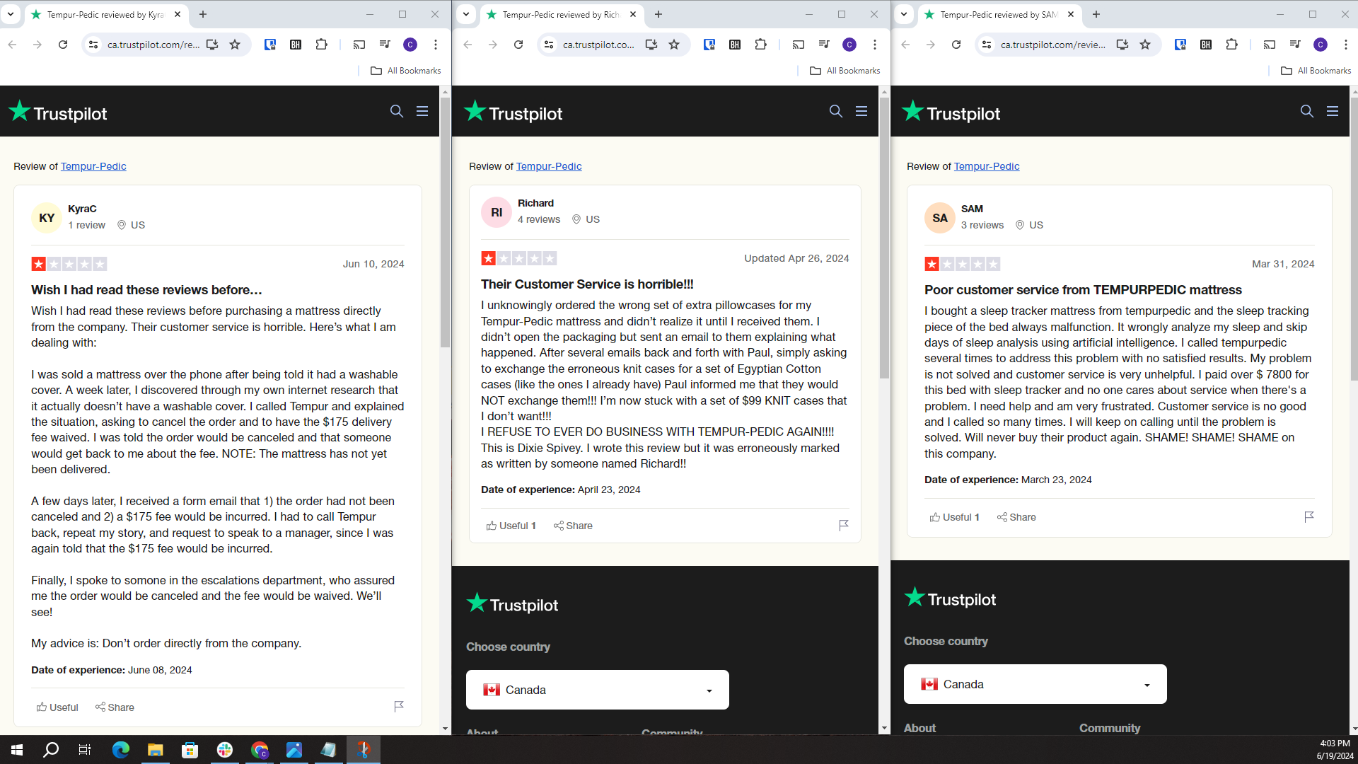
Task: Click the vertical scrollbar thumb in the middle window
Action: 884,238
